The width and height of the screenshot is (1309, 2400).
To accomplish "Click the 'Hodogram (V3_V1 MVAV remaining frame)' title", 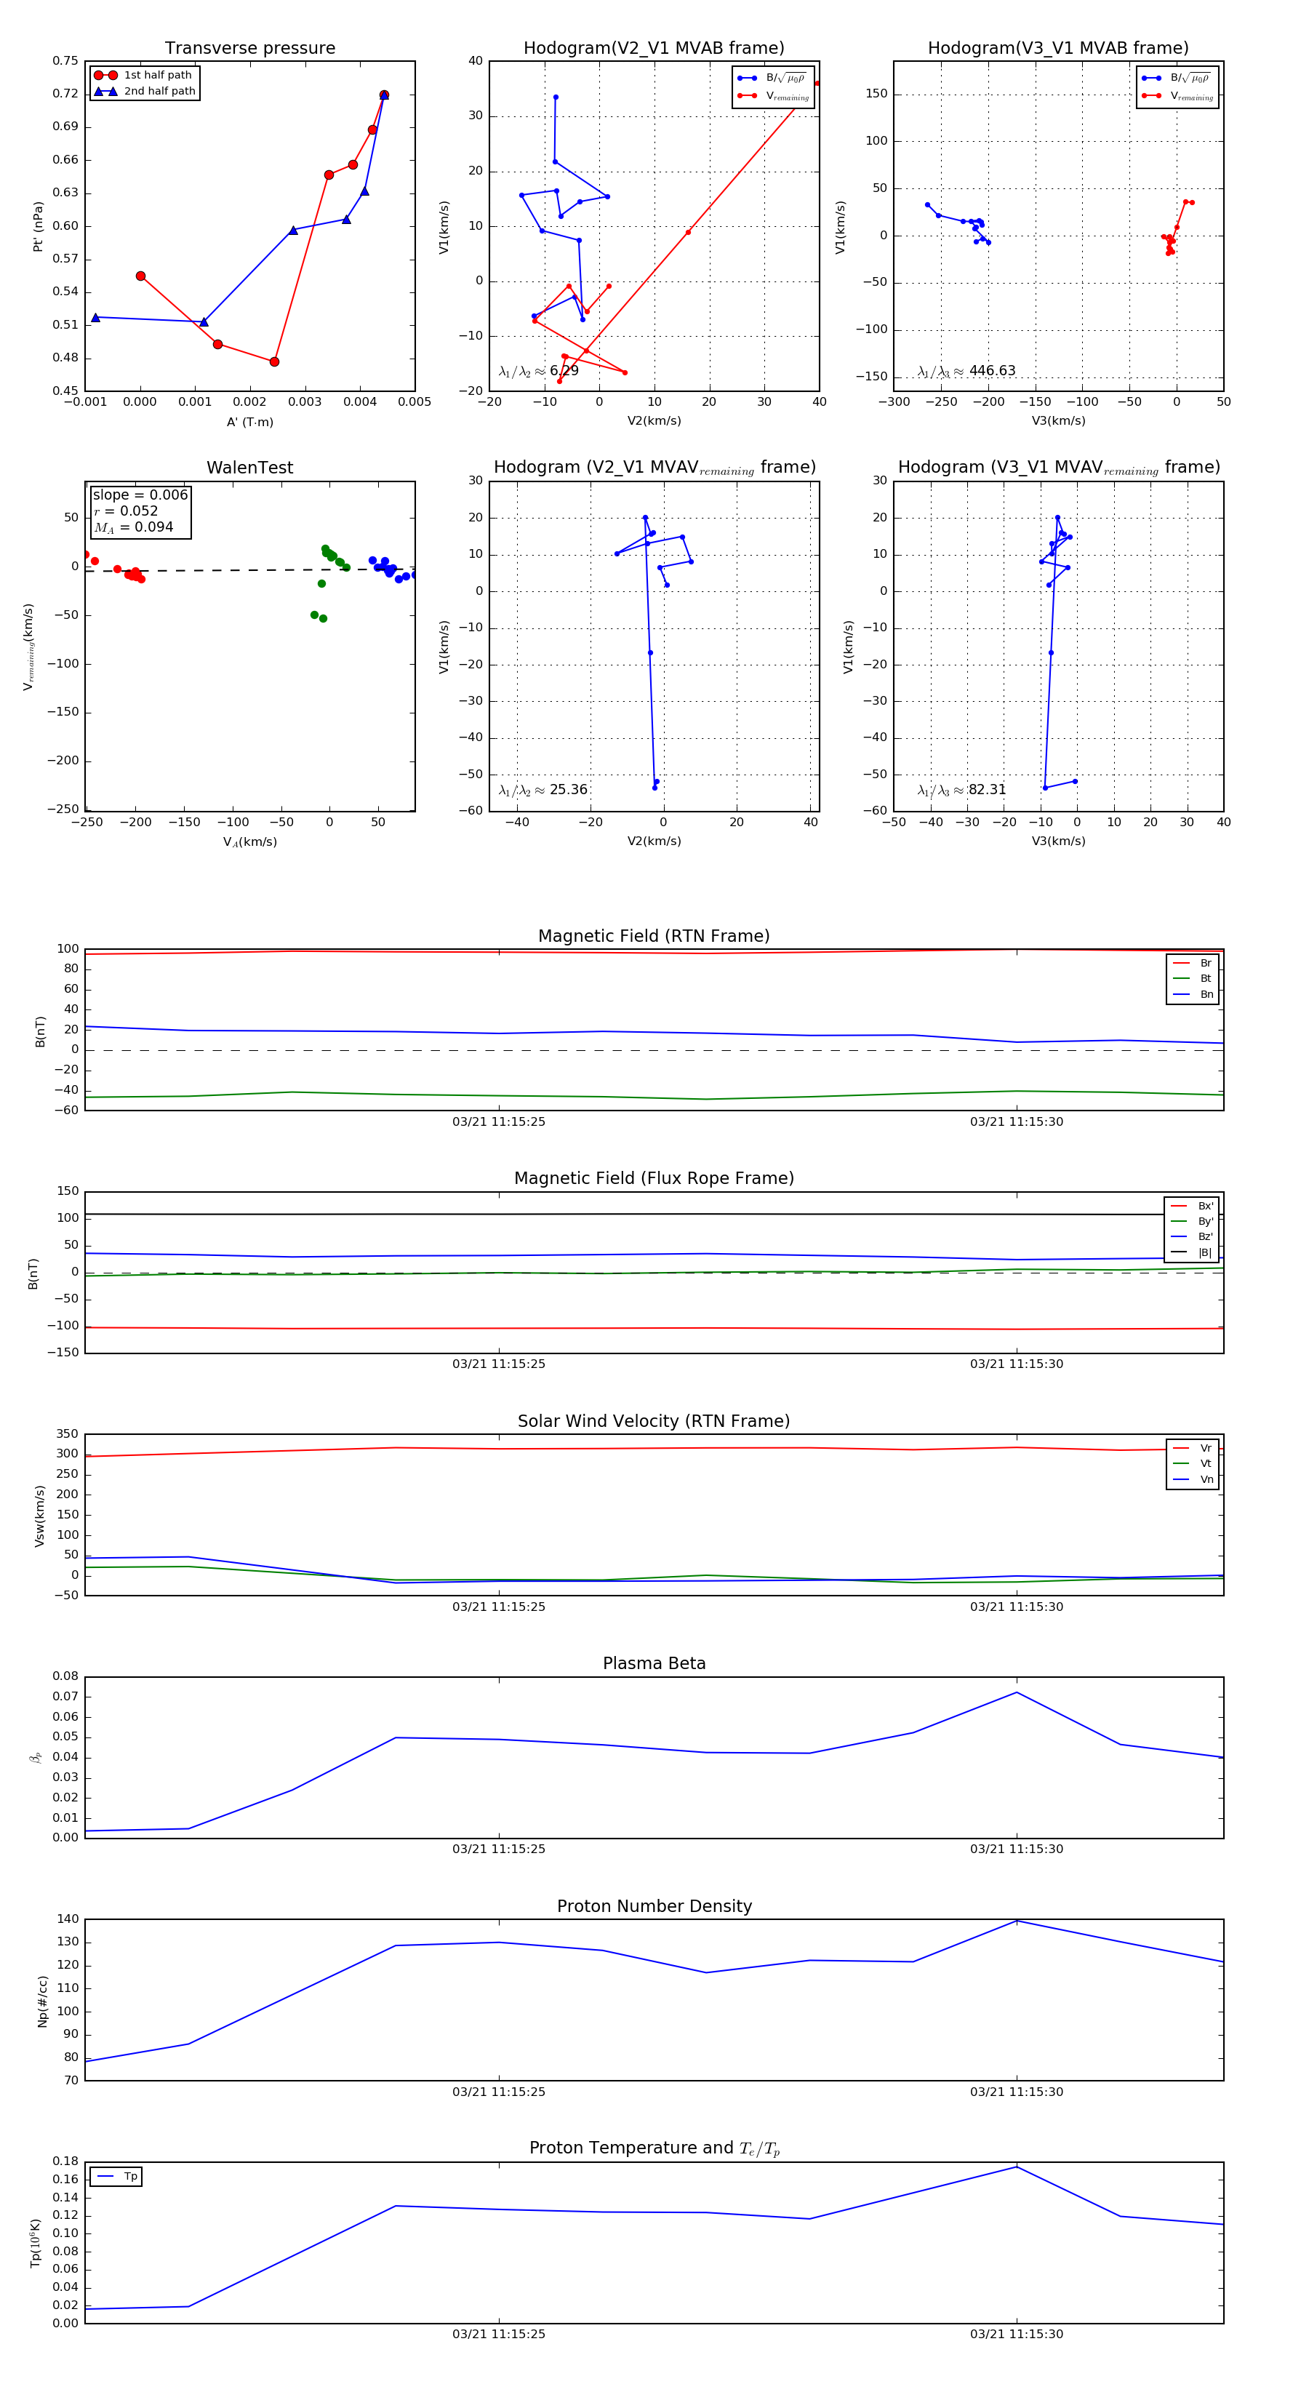I will [1058, 468].
